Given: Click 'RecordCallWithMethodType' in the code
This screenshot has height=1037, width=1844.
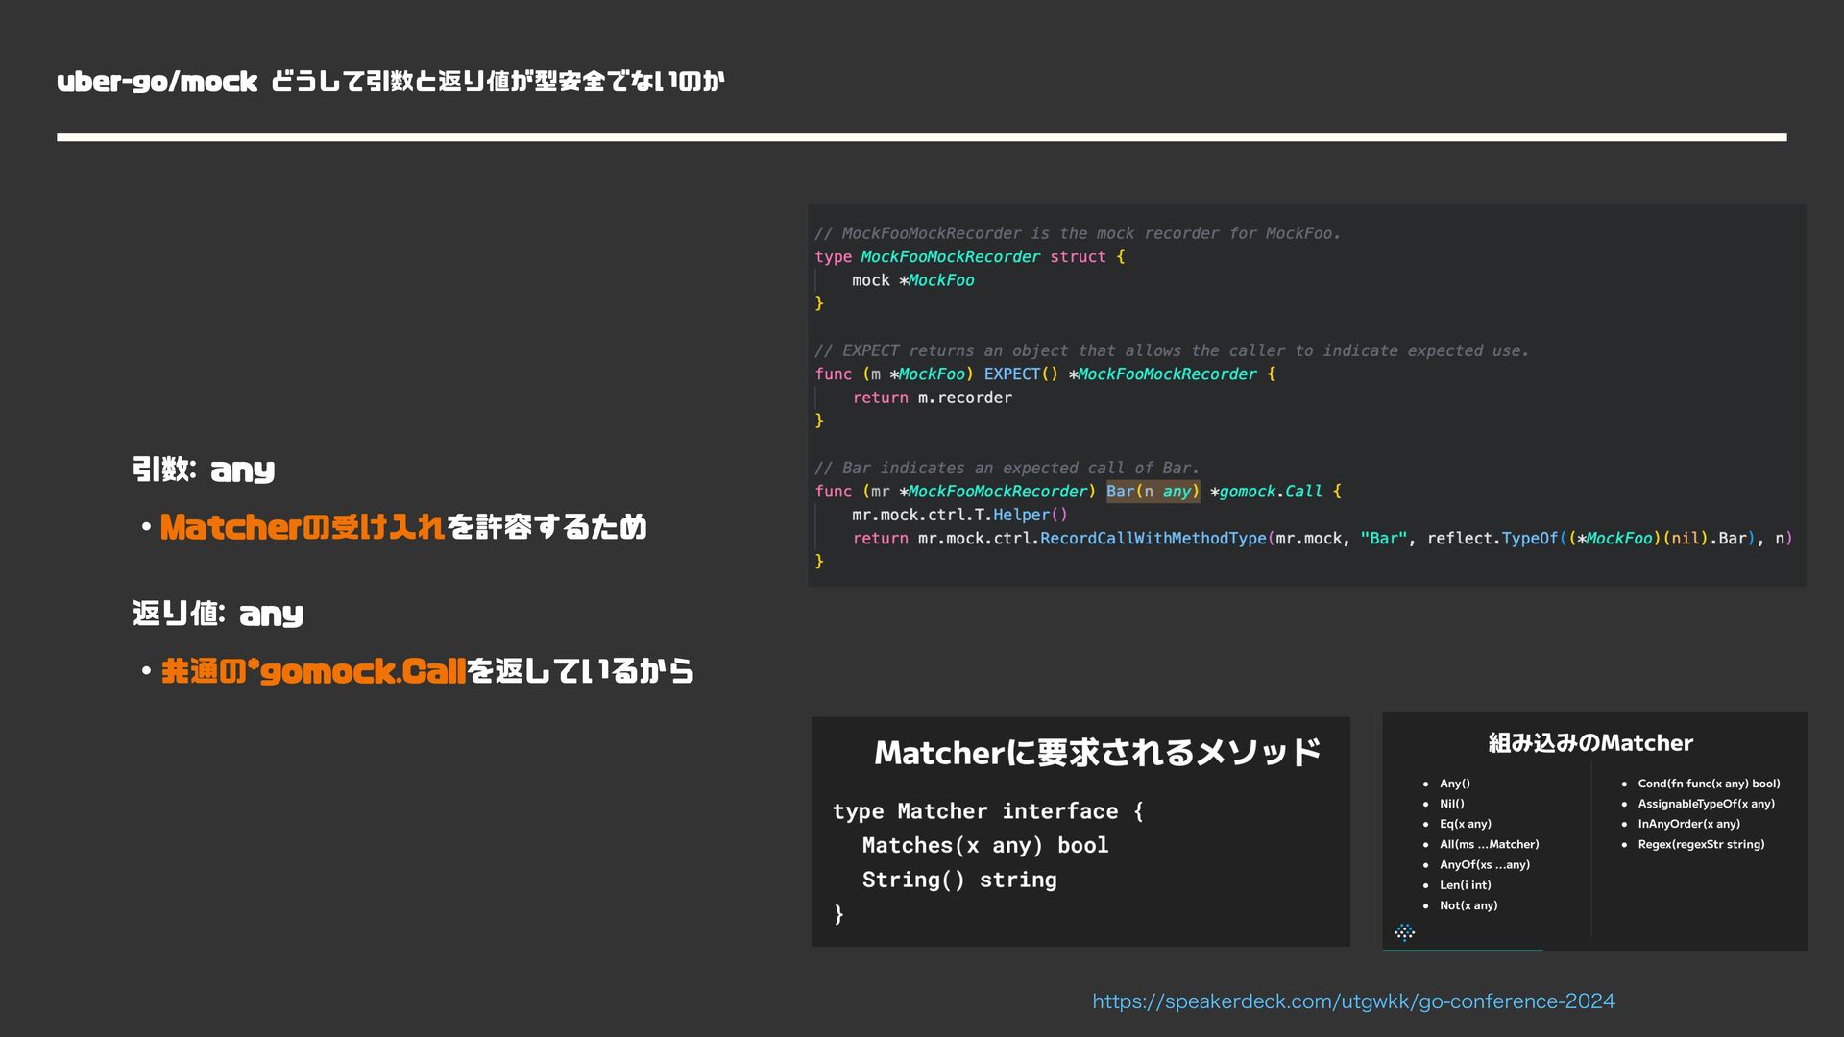Looking at the screenshot, I should 1153,539.
